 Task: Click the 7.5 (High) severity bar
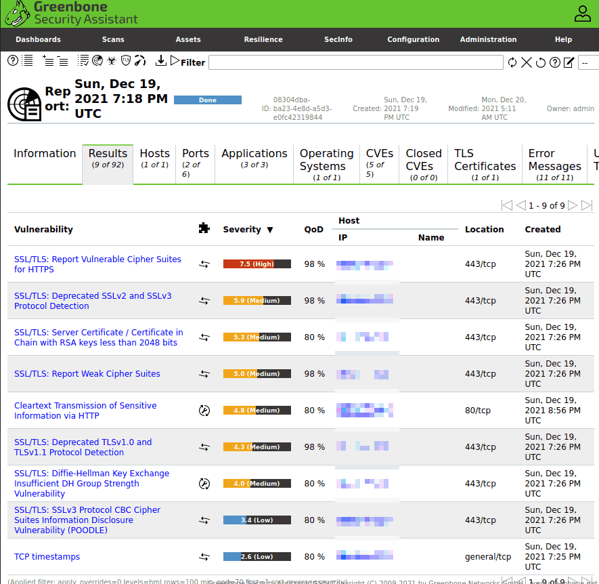pyautogui.click(x=257, y=264)
